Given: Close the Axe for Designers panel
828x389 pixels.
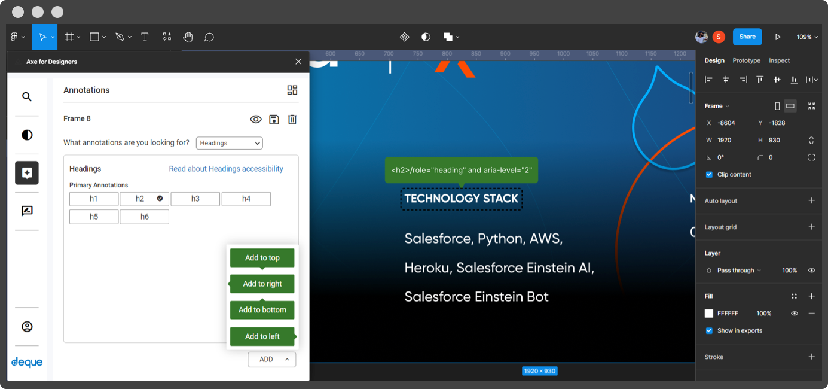Looking at the screenshot, I should [x=298, y=62].
